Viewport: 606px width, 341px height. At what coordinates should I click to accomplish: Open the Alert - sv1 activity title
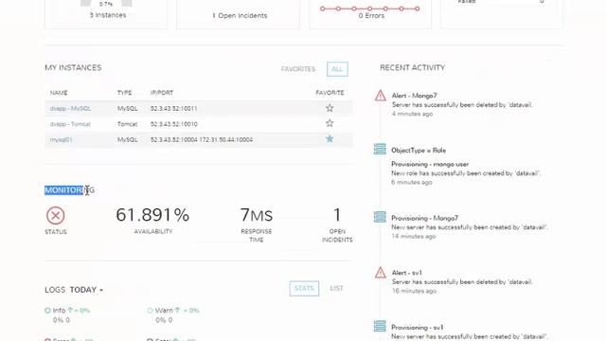(407, 273)
